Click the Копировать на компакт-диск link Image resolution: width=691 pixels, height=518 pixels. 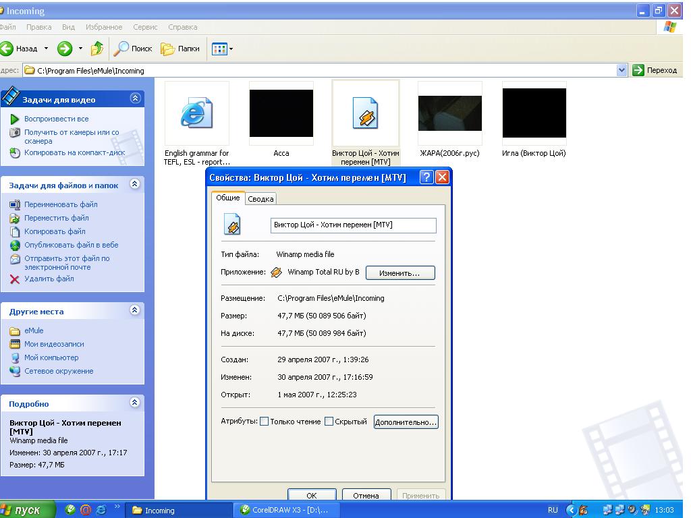(74, 153)
